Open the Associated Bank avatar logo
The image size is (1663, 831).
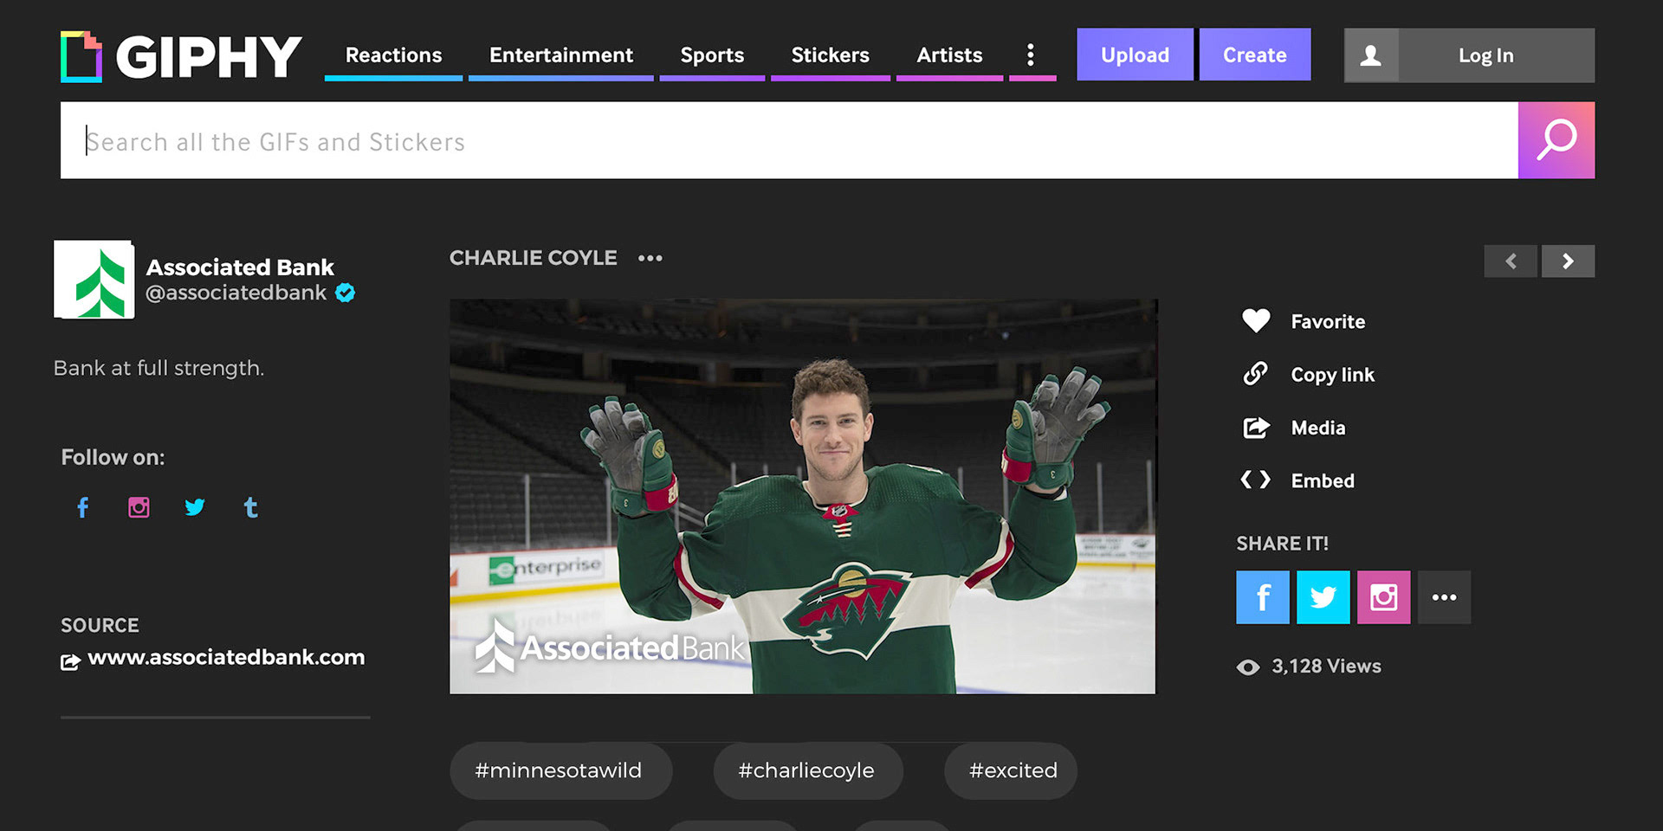click(94, 280)
